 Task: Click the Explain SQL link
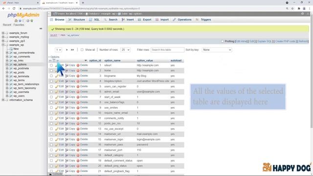(265, 41)
